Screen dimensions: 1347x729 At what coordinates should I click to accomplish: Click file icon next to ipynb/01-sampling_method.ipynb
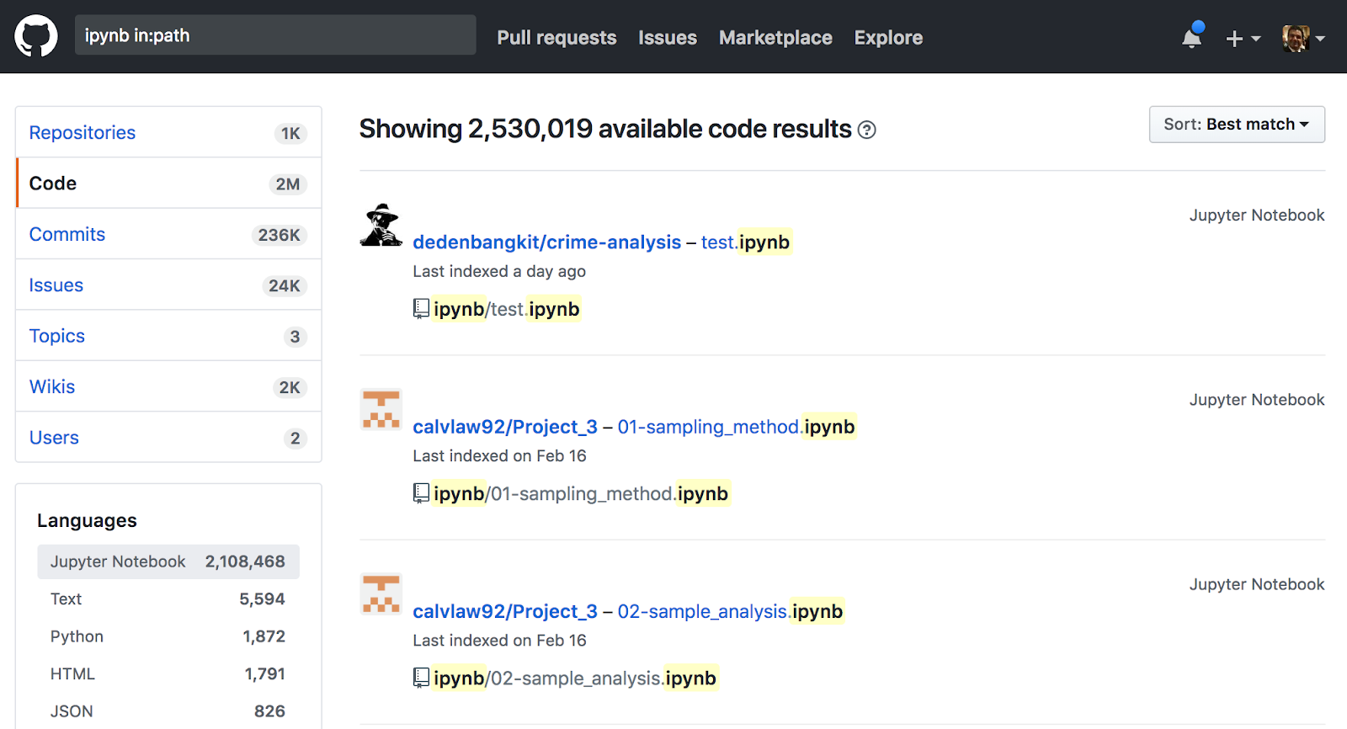421,493
